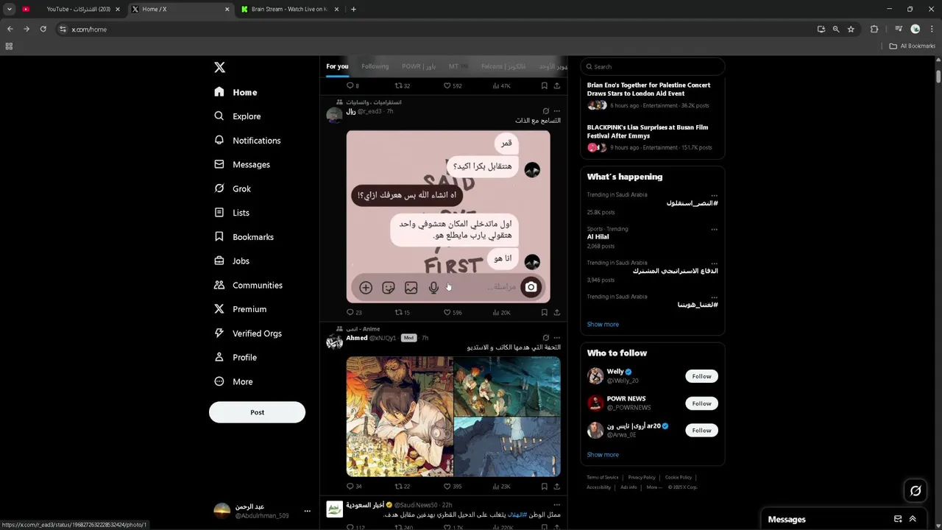The height and width of the screenshot is (530, 942).
Task: Click the X logo in sidebar
Action: coord(219,67)
